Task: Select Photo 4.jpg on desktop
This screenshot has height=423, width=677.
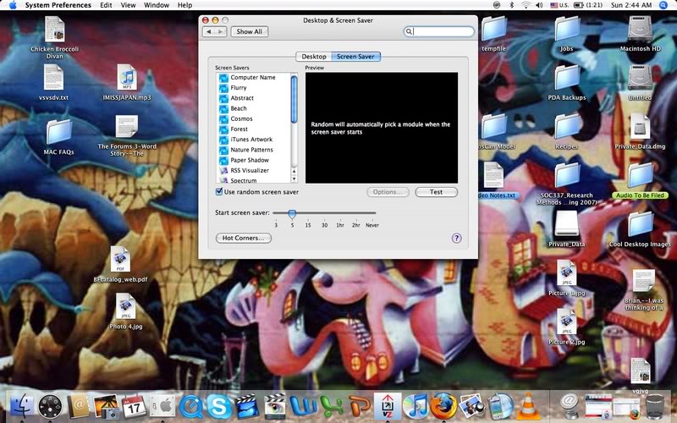Action: [125, 311]
